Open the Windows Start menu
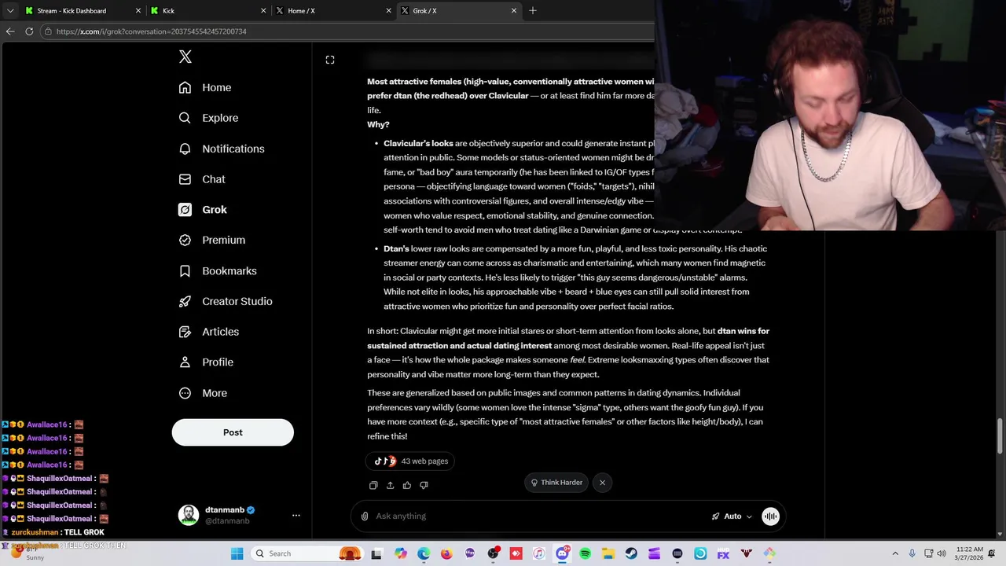This screenshot has height=566, width=1006. [x=237, y=553]
